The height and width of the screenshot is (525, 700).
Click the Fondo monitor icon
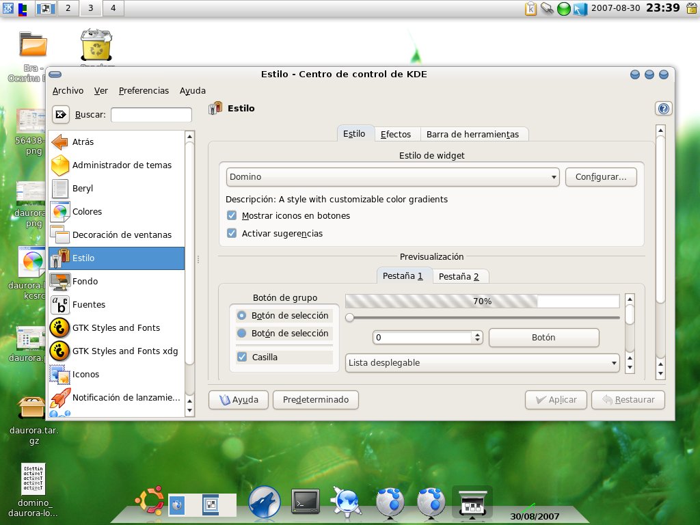point(60,281)
